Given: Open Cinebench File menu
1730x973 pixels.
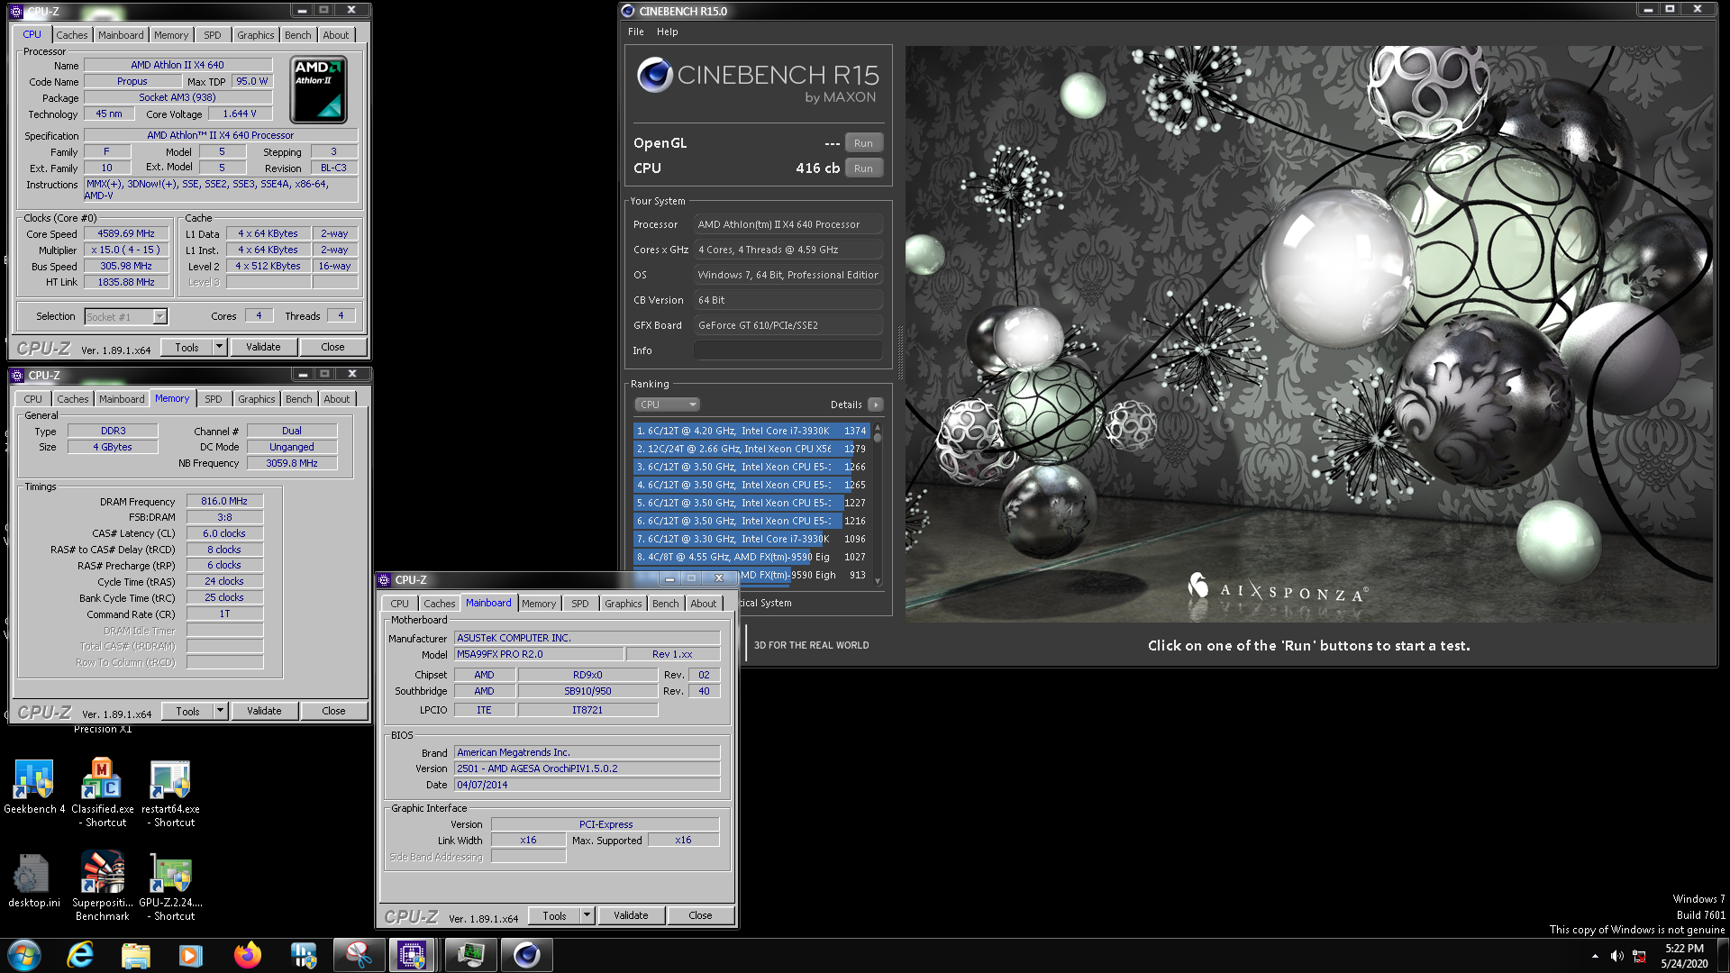Looking at the screenshot, I should click(x=635, y=32).
